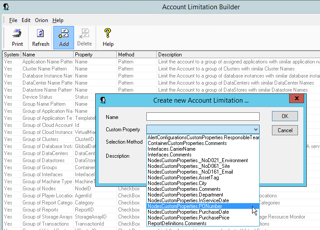
Task: Select Interfaces.Comments option
Action: click(x=203, y=155)
